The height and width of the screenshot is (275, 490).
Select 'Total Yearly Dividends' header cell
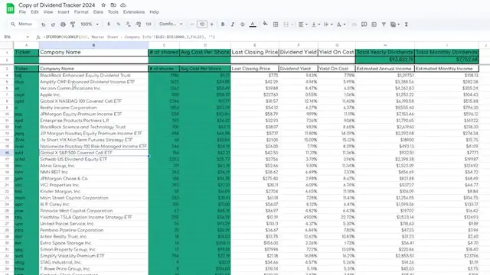[x=385, y=52]
